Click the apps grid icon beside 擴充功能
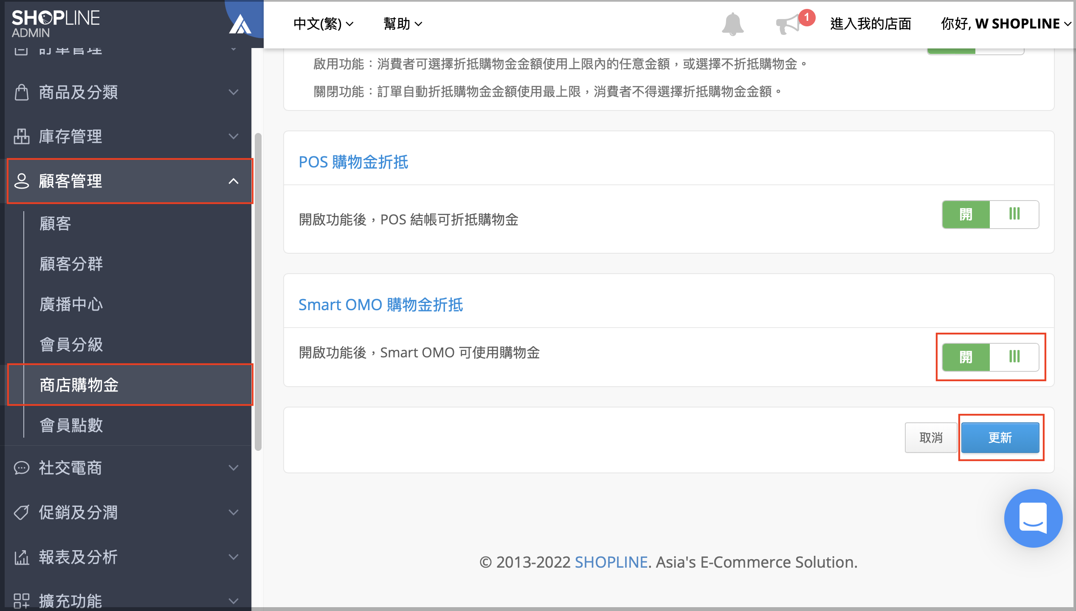This screenshot has height=611, width=1076. pyautogui.click(x=22, y=601)
